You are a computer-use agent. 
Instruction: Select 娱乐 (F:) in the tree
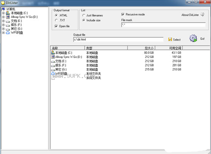(16, 25)
